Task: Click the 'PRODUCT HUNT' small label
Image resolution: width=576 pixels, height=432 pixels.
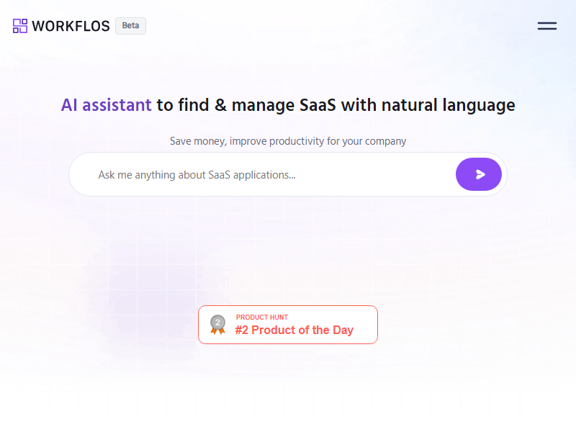Action: coord(261,318)
